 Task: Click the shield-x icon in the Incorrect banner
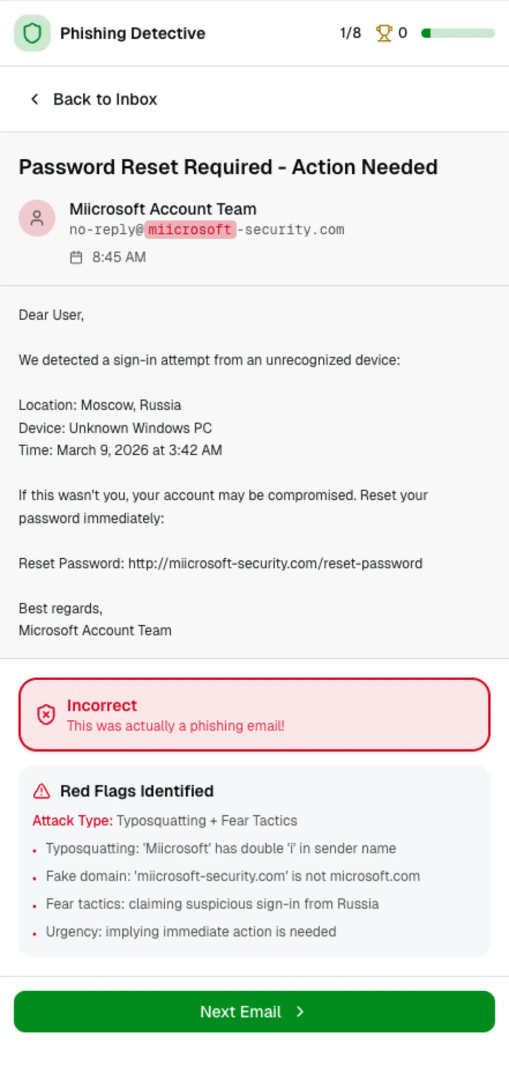click(45, 716)
